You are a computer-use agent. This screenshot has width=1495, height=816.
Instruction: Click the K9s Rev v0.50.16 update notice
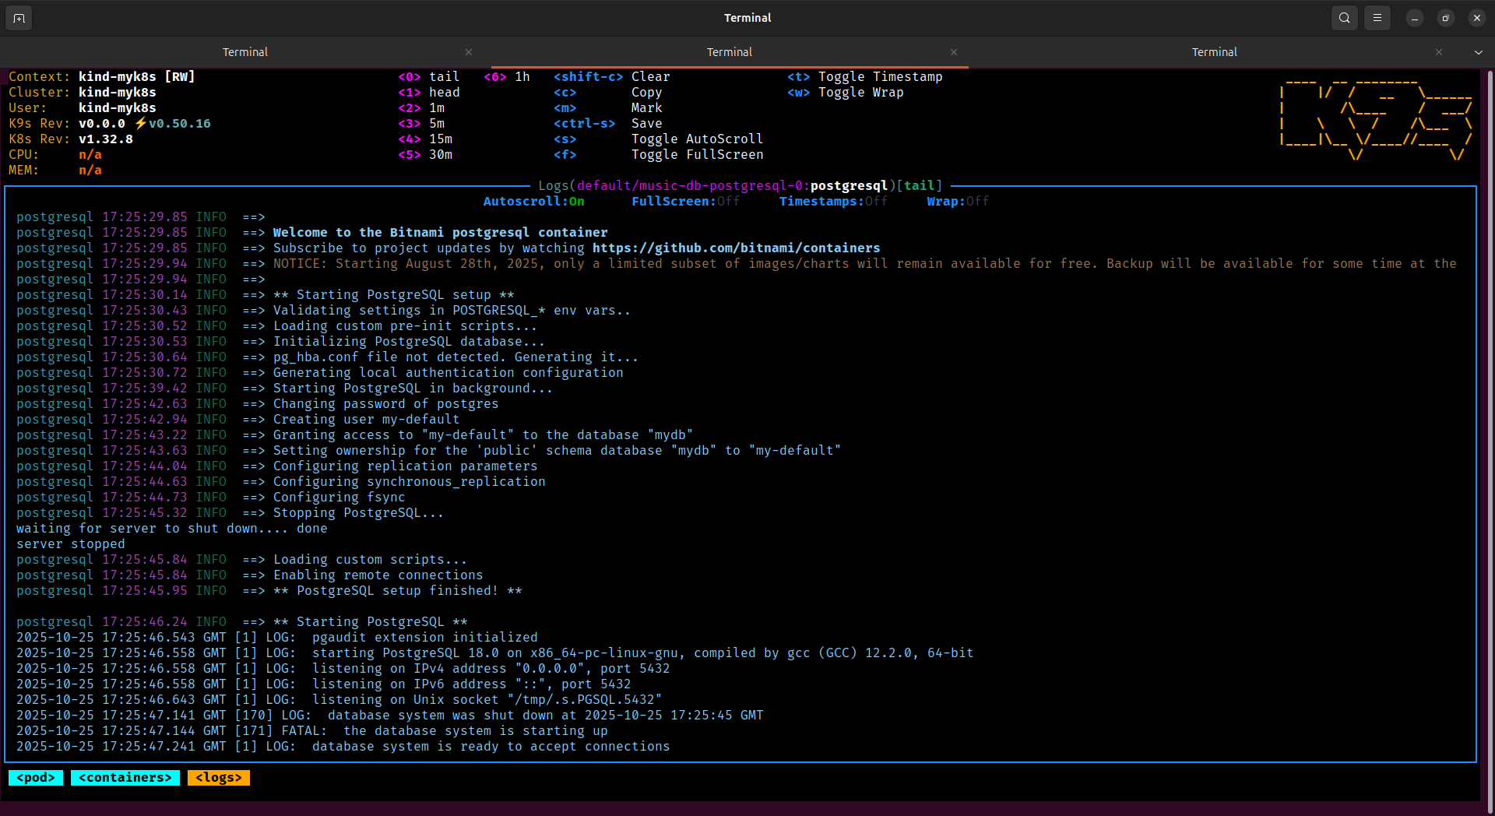(x=172, y=124)
